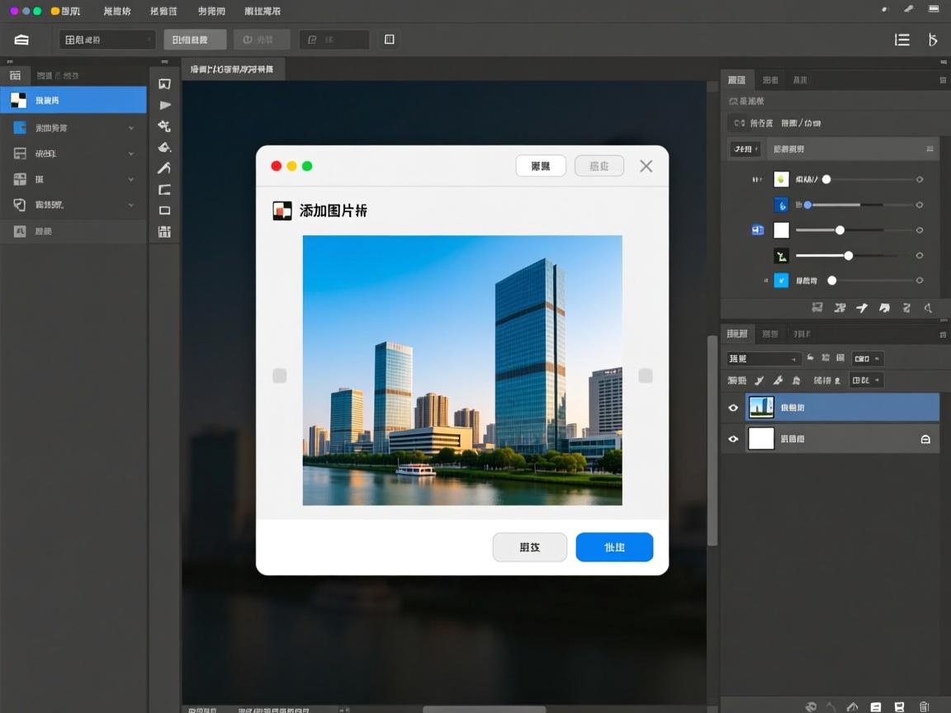
Task: Switch to the second tab in the Layers panel group
Action: (770, 333)
